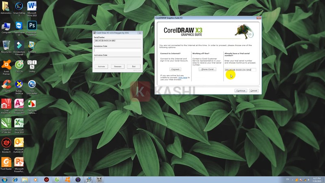Open Microsoft Outlook 2010 desktop icon
The width and height of the screenshot is (325, 183).
pyautogui.click(x=19, y=145)
